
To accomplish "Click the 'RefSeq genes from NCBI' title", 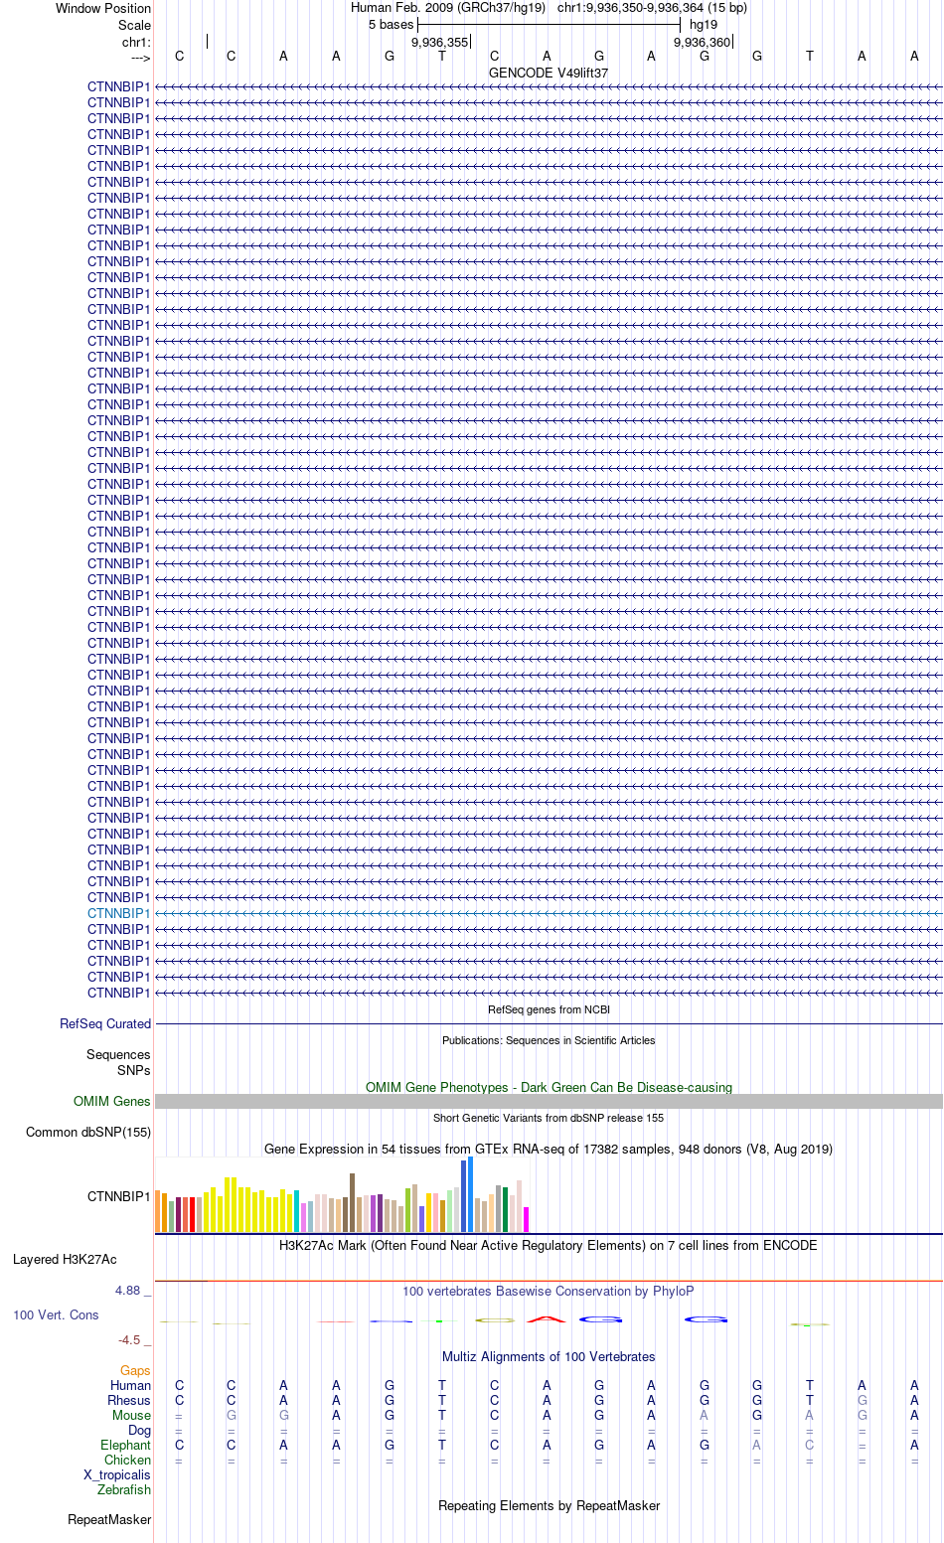I will click(x=549, y=1009).
